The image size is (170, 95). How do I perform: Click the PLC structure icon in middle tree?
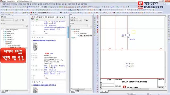pos(73,38)
